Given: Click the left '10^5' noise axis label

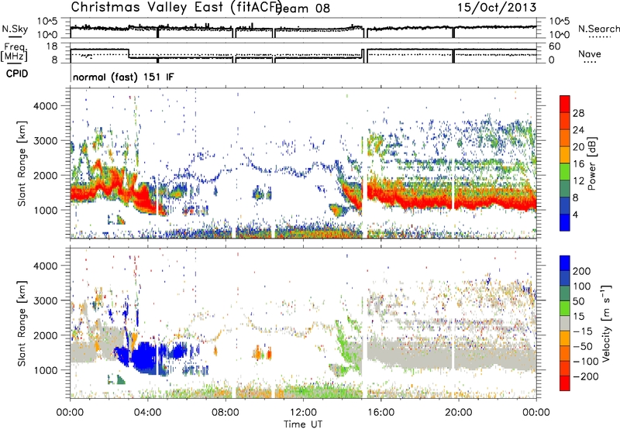Looking at the screenshot, I should coord(47,22).
